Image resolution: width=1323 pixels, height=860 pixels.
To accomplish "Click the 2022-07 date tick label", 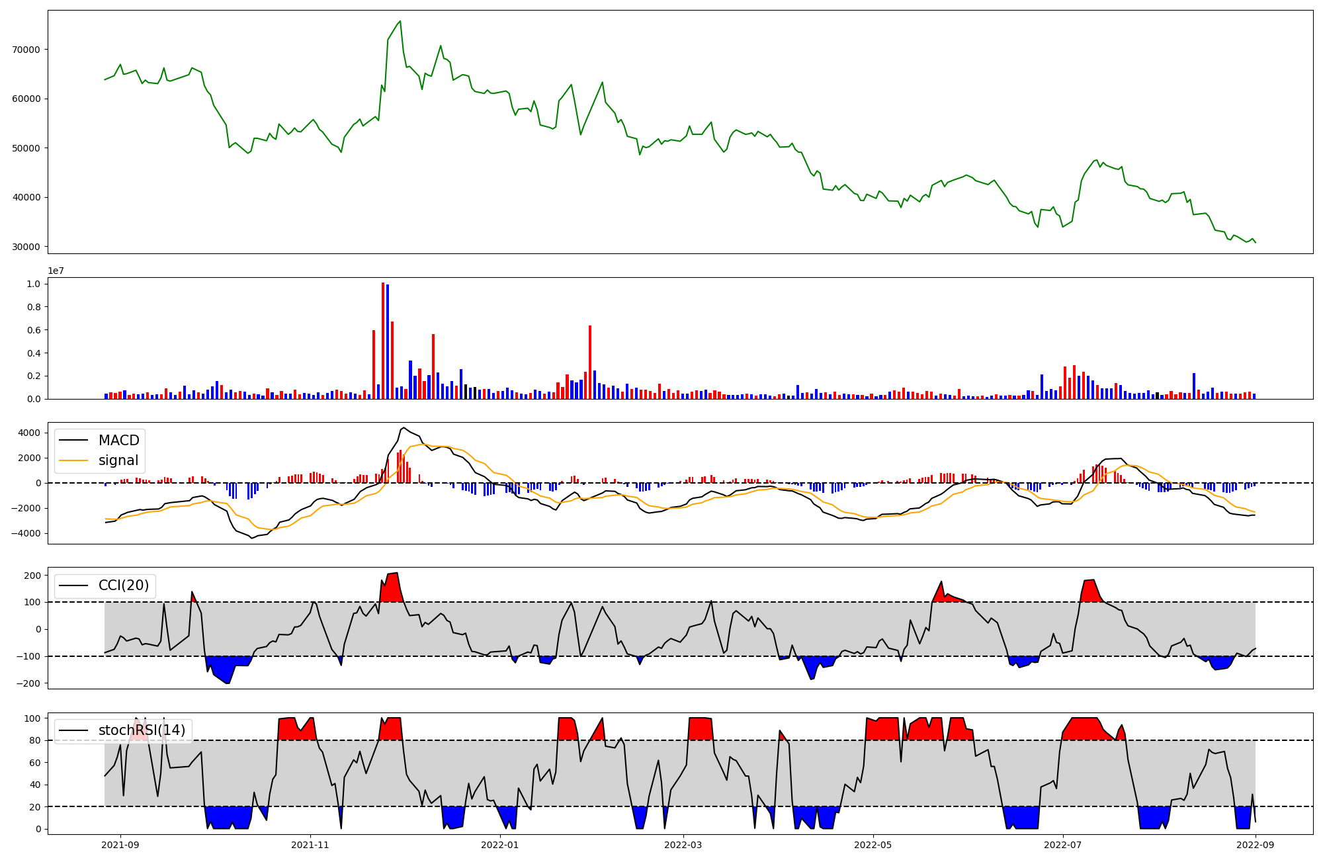I will (1062, 845).
